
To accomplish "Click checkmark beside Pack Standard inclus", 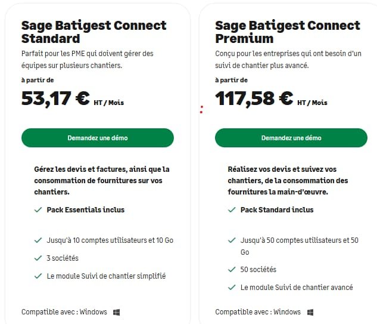I will click(x=231, y=210).
